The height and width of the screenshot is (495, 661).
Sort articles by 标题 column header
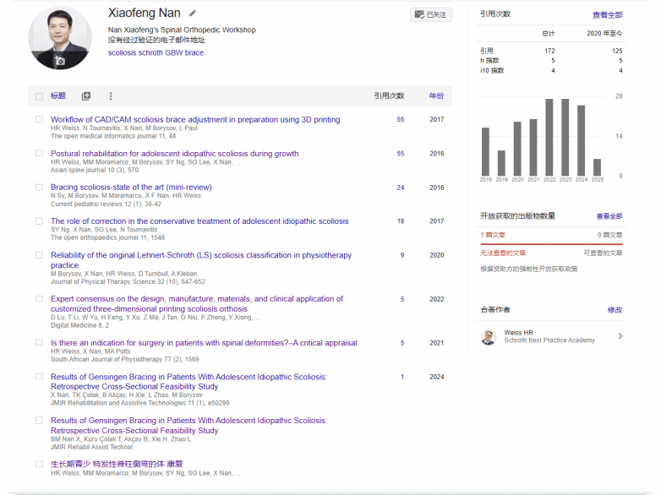coord(57,96)
